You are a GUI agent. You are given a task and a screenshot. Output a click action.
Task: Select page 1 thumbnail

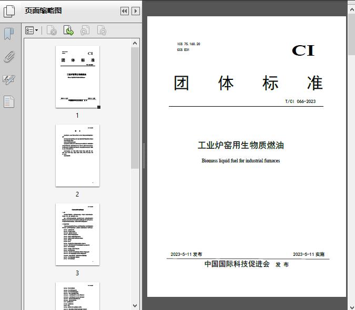pos(77,77)
